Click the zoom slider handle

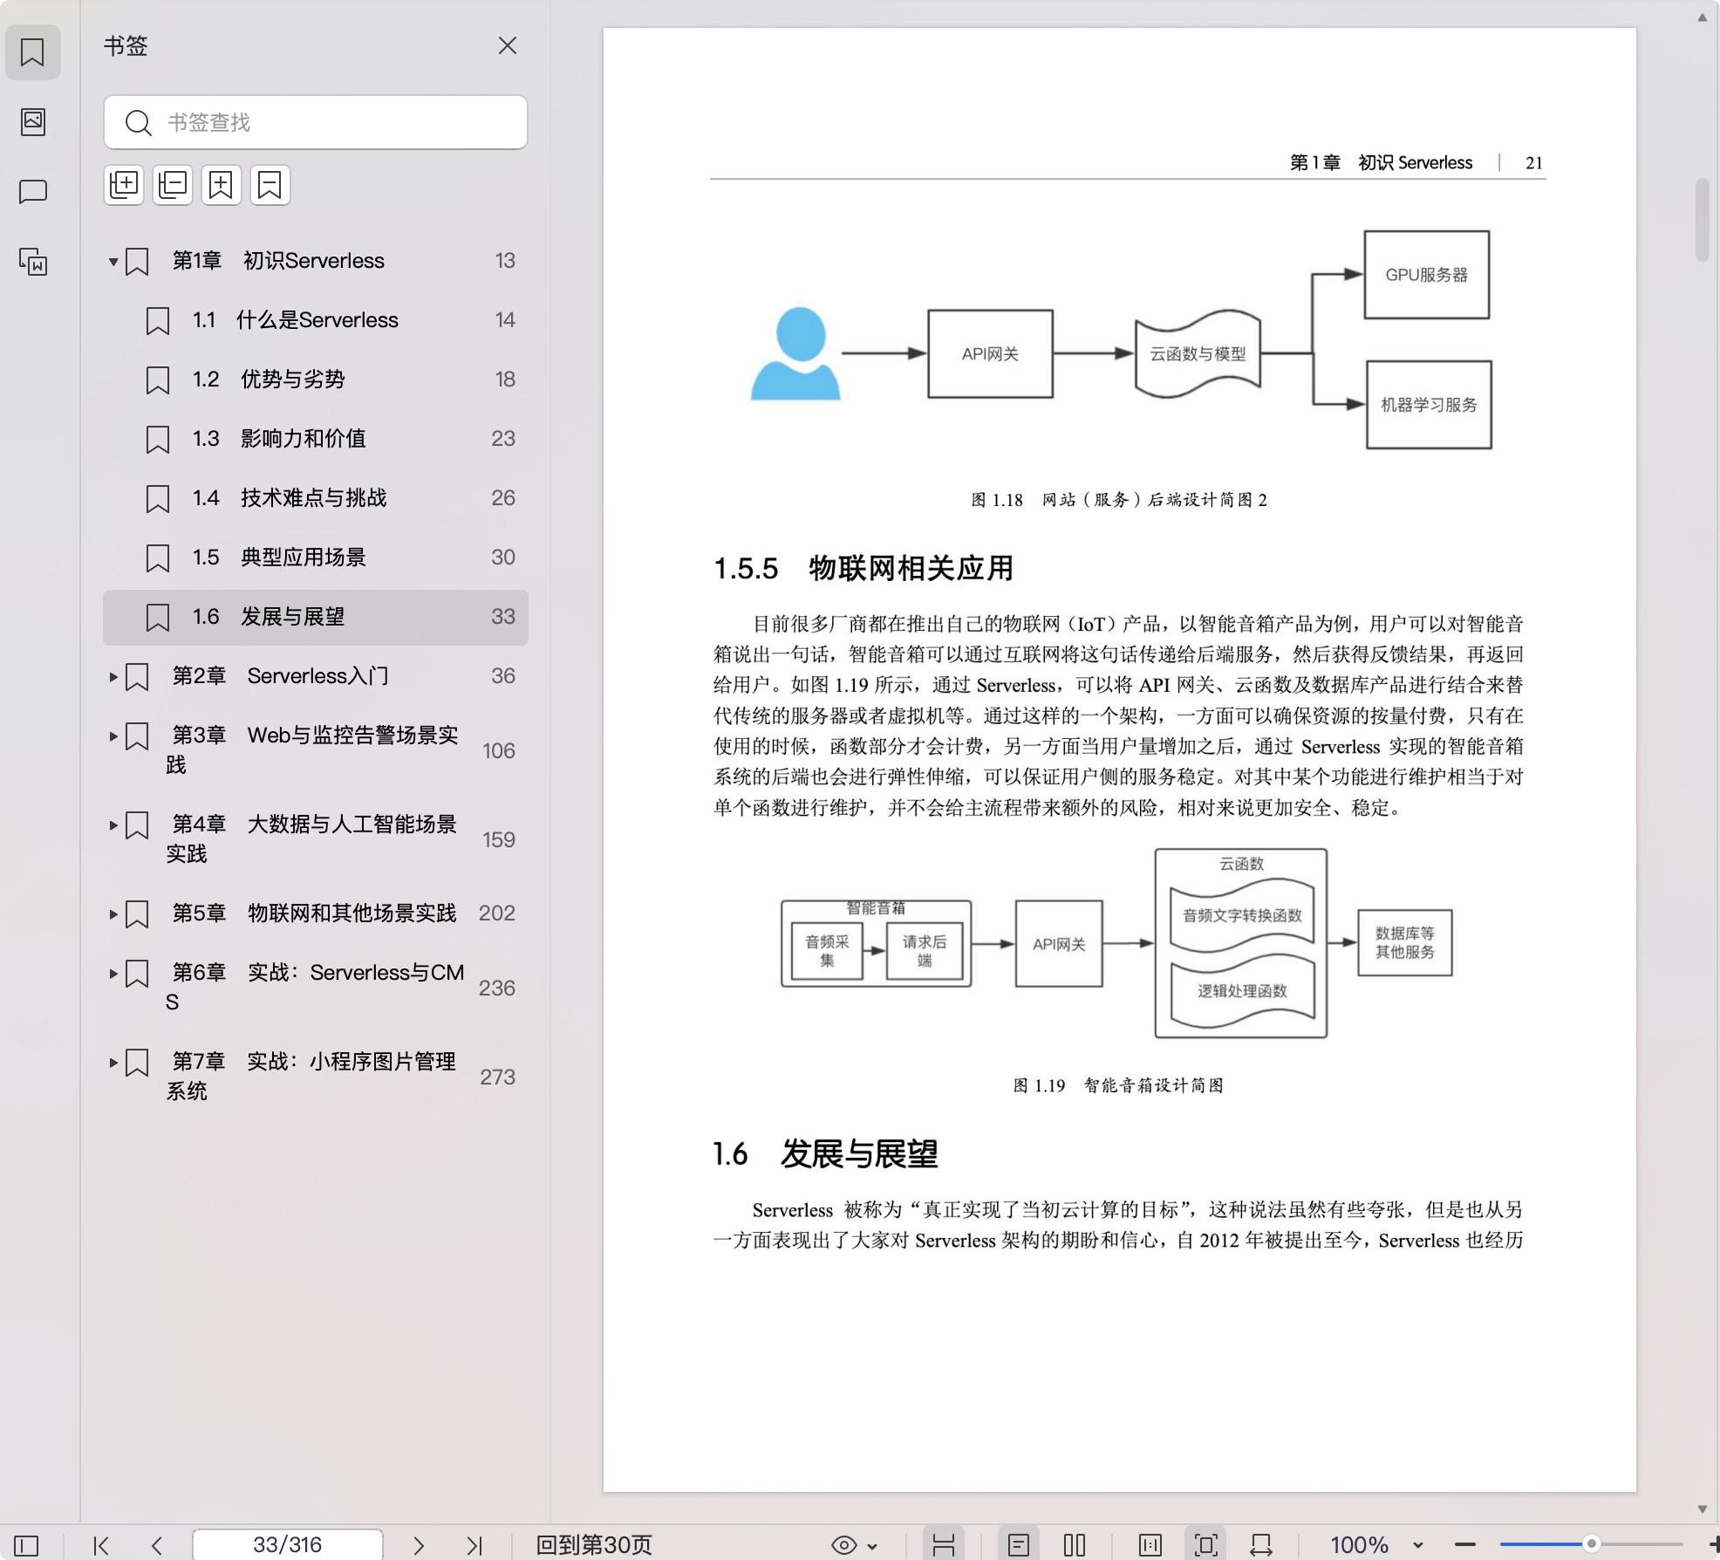click(x=1591, y=1544)
